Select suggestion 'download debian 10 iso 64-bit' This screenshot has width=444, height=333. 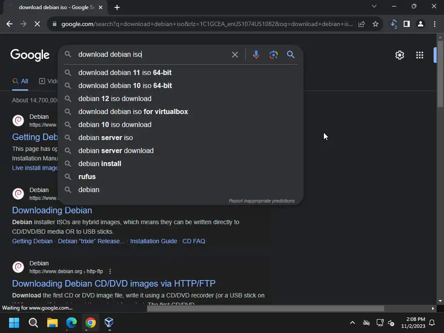[180, 85]
